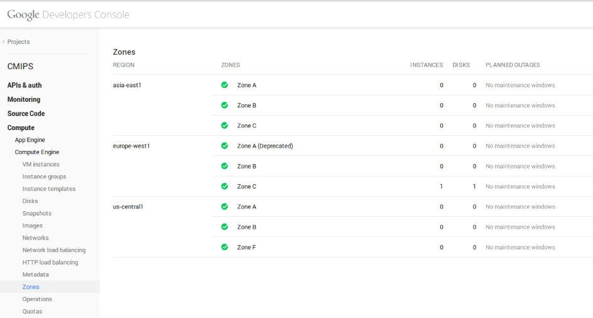The width and height of the screenshot is (593, 318).
Task: Go to Networks page
Action: click(36, 238)
